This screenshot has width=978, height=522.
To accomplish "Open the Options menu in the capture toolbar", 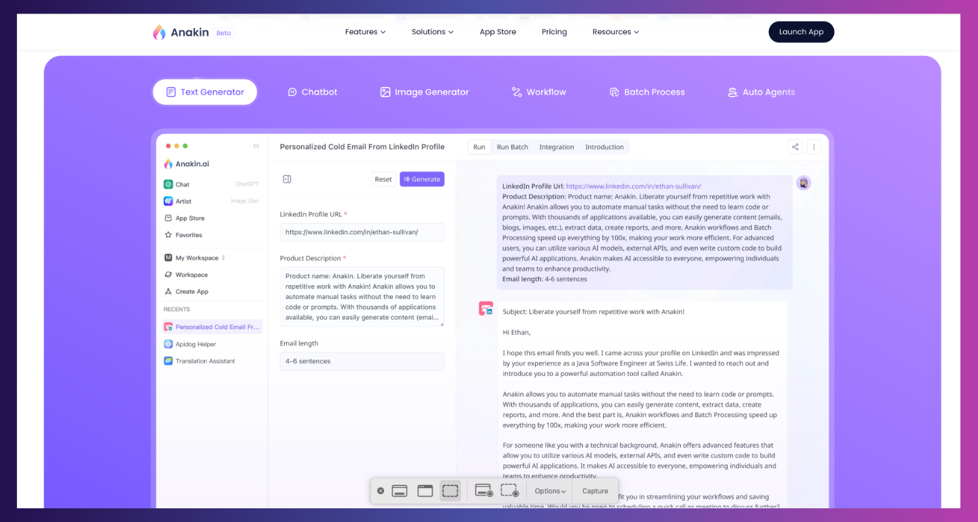I will point(550,491).
